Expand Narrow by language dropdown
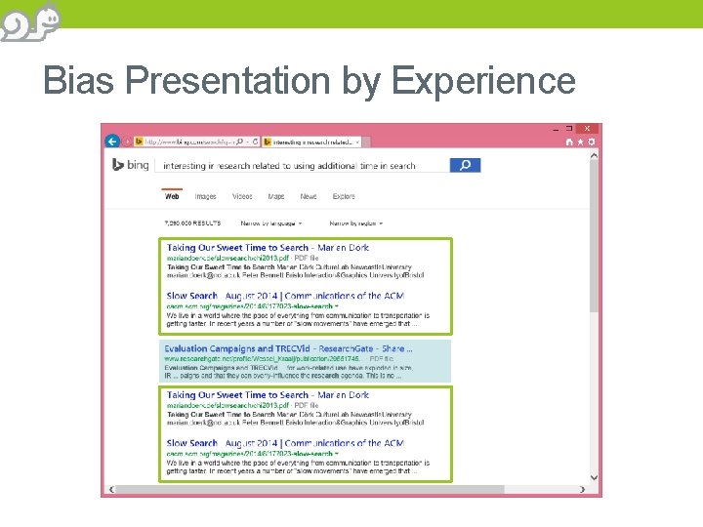703x527 pixels. point(271,223)
